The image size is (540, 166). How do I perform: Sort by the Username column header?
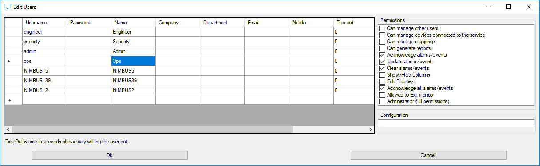(x=44, y=23)
